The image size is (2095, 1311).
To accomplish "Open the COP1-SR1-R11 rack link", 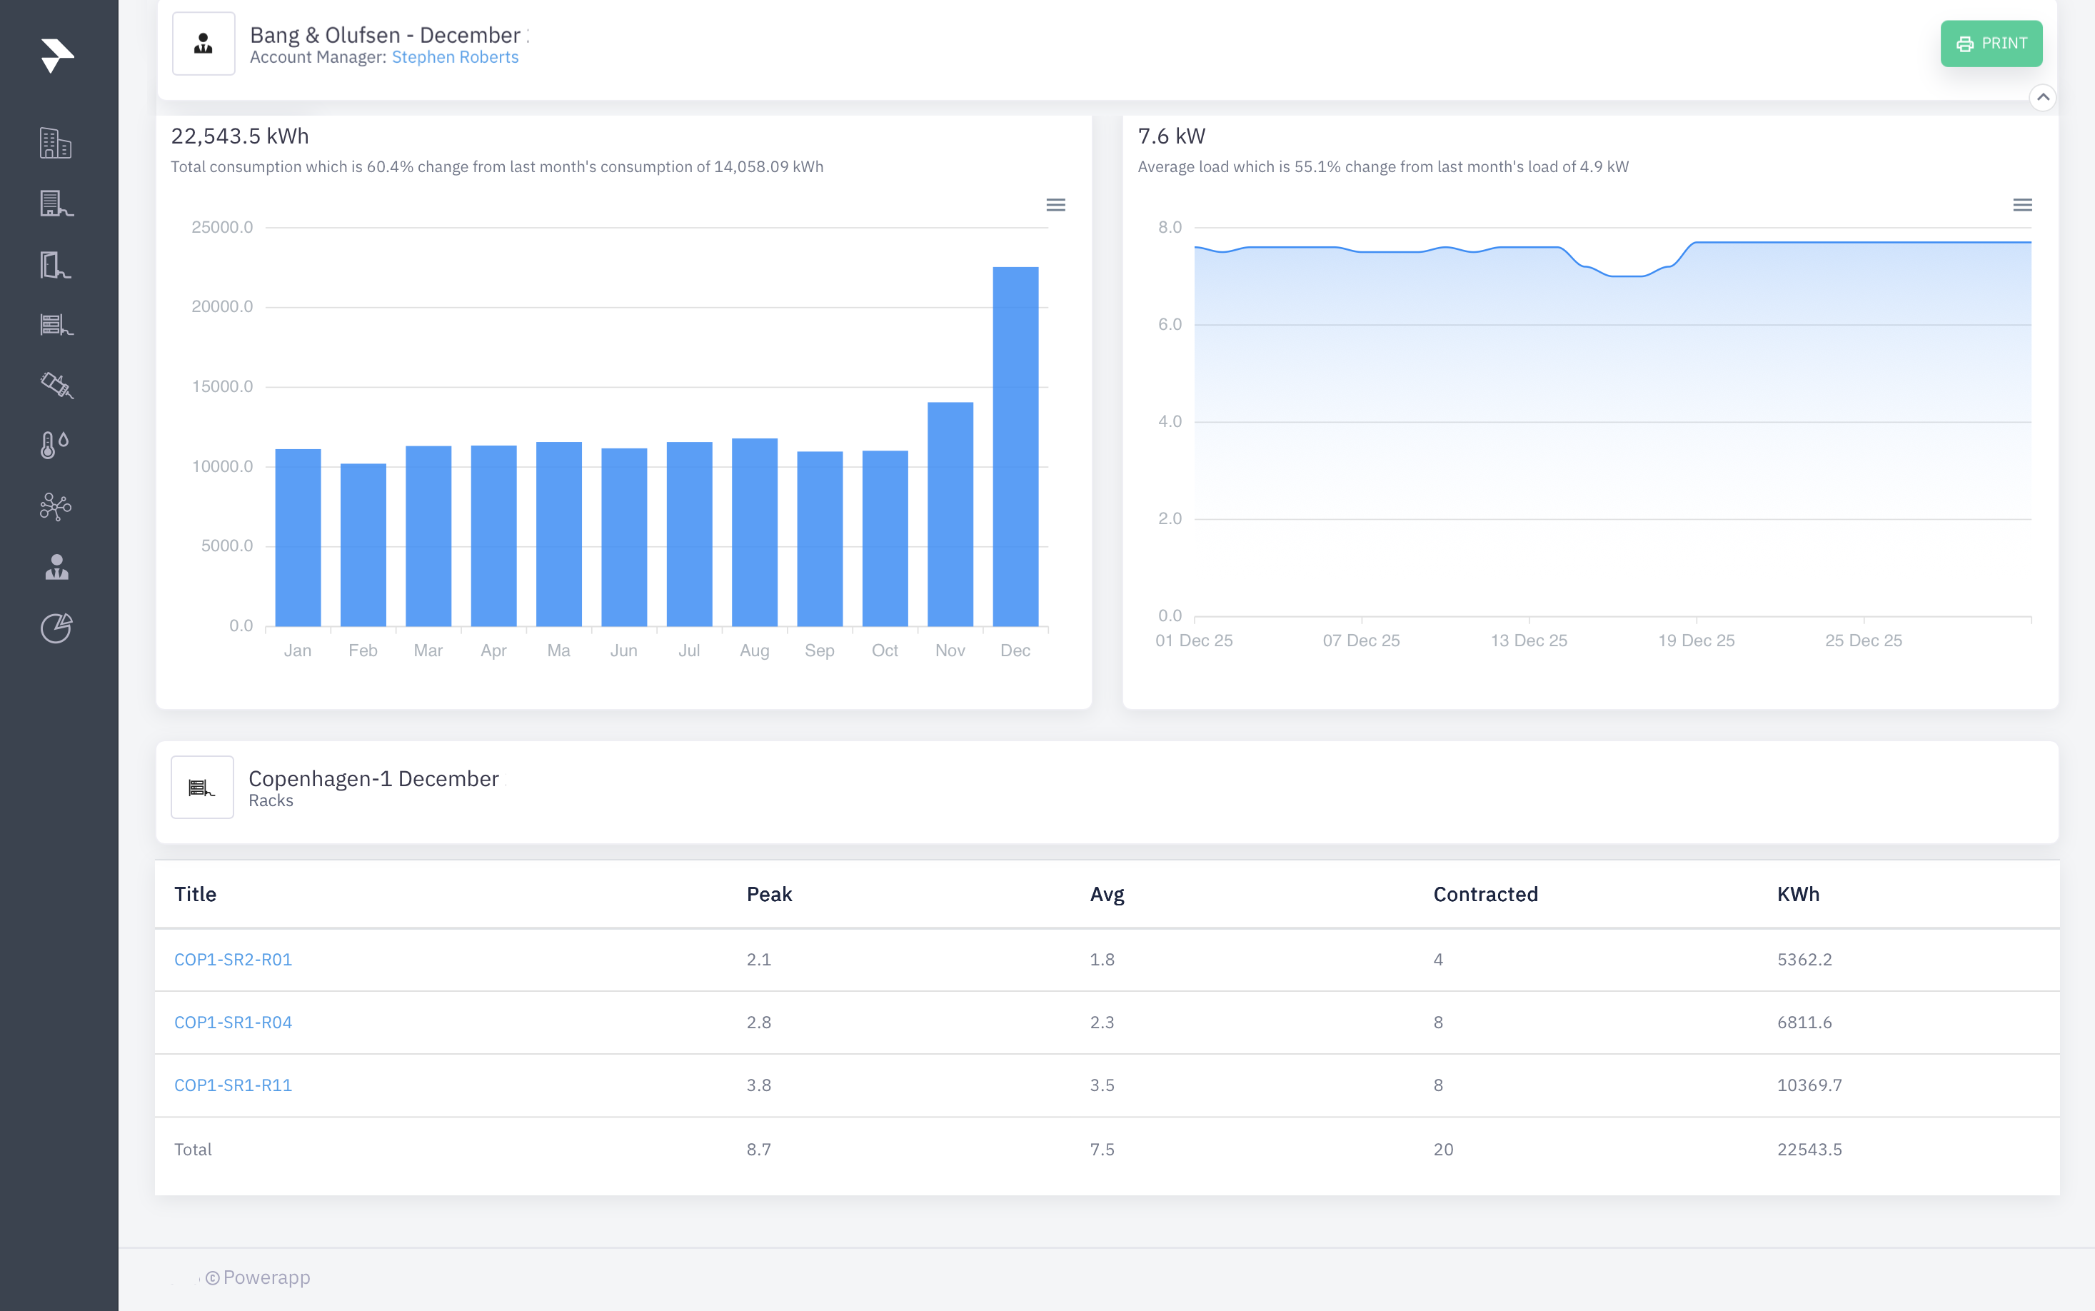I will pos(233,1085).
